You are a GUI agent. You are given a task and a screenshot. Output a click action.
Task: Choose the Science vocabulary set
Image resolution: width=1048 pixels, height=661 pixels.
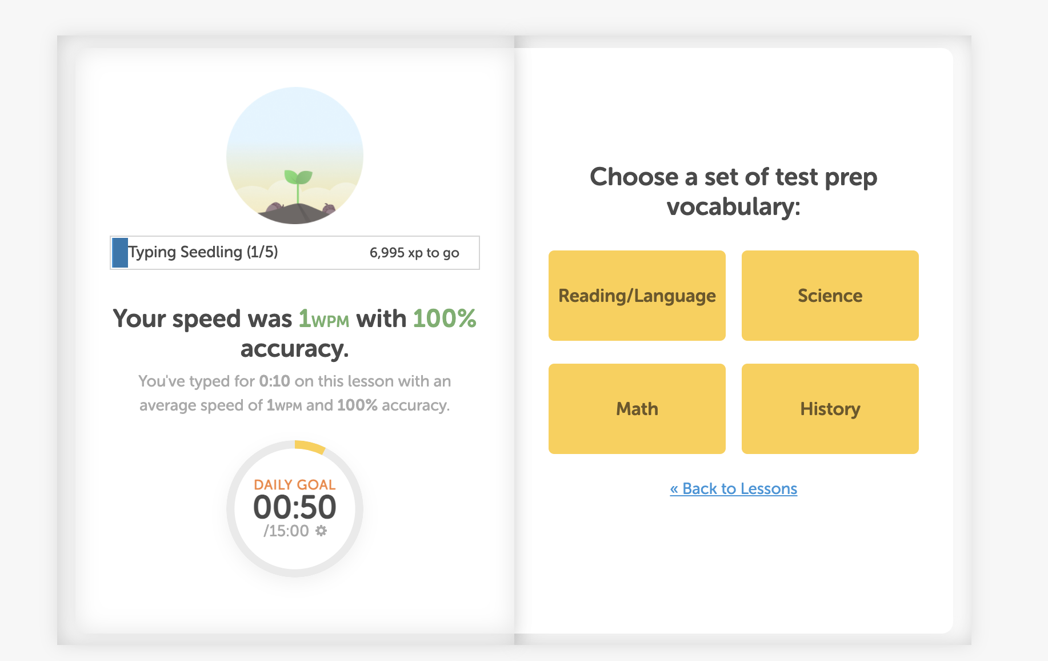click(x=830, y=296)
